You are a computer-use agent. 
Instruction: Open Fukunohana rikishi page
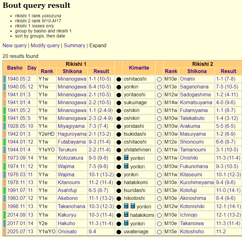tap(194, 167)
